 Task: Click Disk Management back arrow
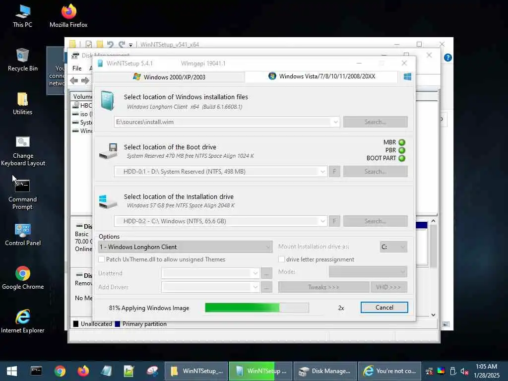point(74,80)
